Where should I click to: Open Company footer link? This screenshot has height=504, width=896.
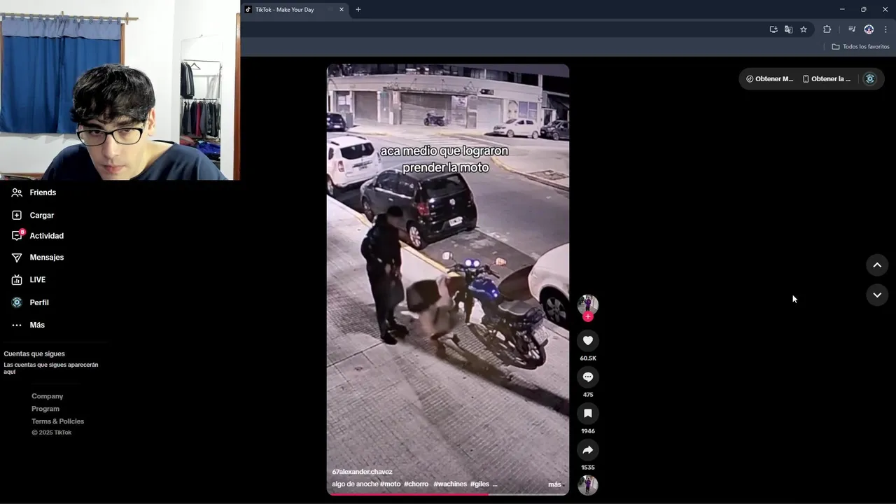47,396
